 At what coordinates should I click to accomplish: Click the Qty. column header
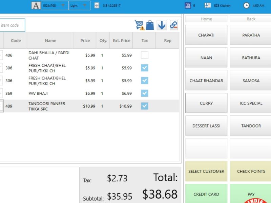point(103,41)
